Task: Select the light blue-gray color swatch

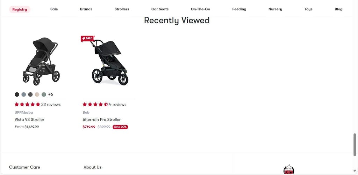Action: click(23, 94)
